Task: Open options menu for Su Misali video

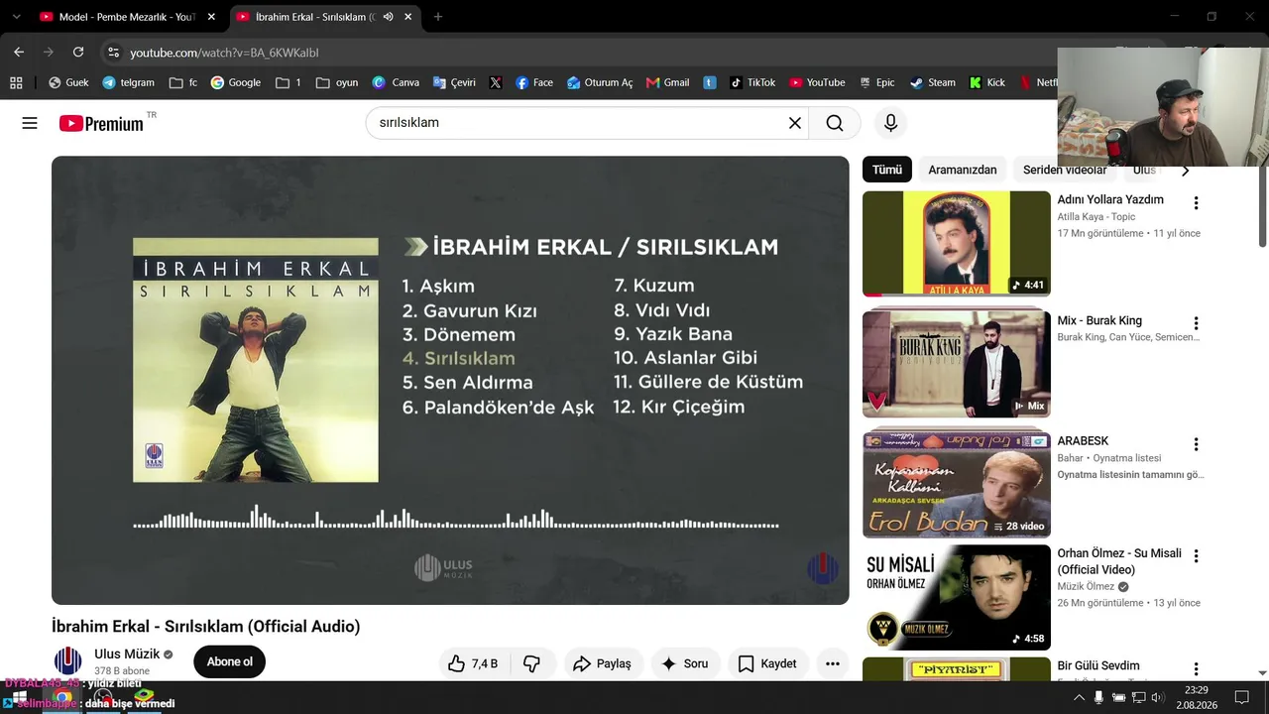Action: point(1196,556)
